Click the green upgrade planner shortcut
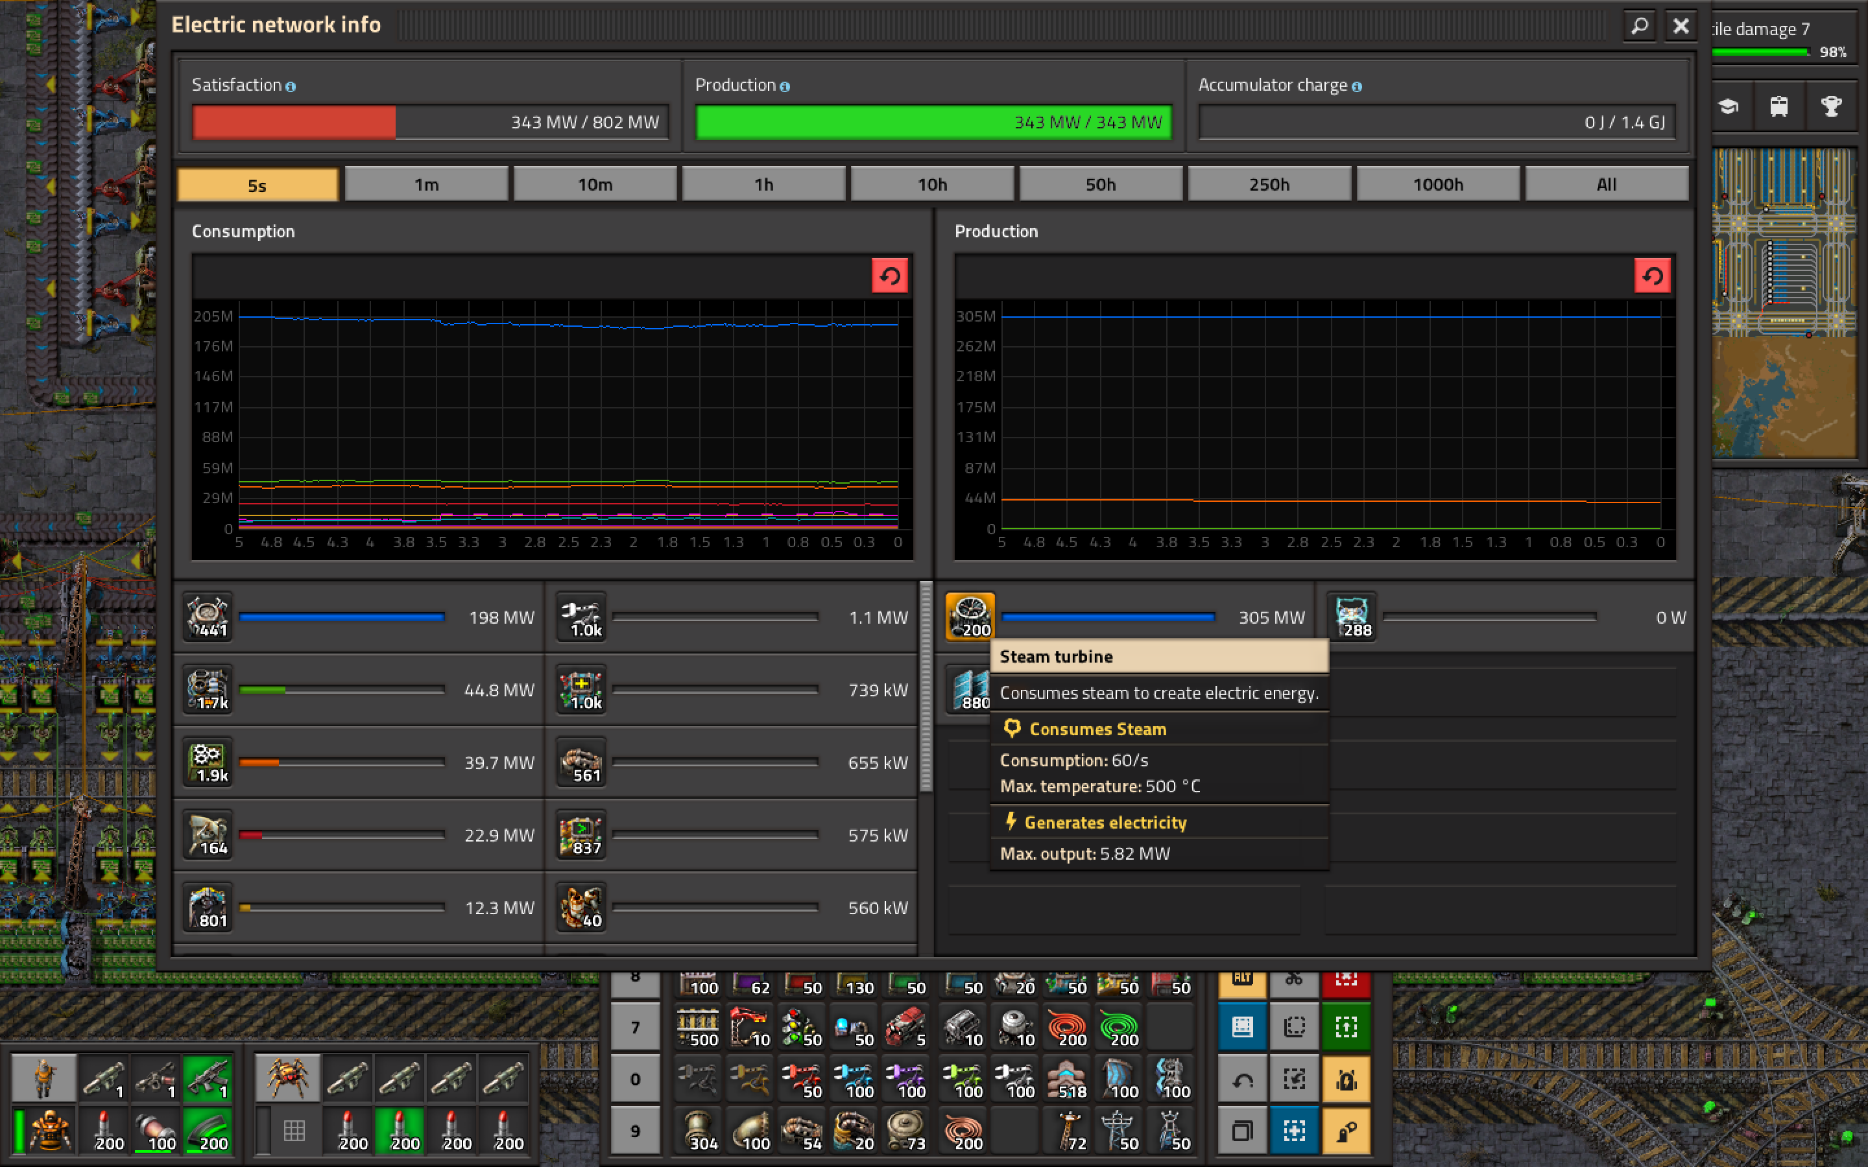 point(1347,1028)
